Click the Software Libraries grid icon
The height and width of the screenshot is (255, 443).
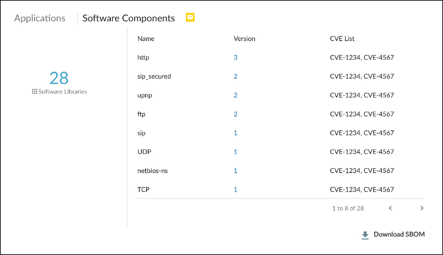pyautogui.click(x=35, y=92)
